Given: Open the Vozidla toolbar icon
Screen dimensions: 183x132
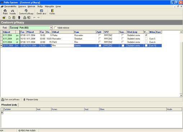Looking at the screenshot, I should 13,12.
